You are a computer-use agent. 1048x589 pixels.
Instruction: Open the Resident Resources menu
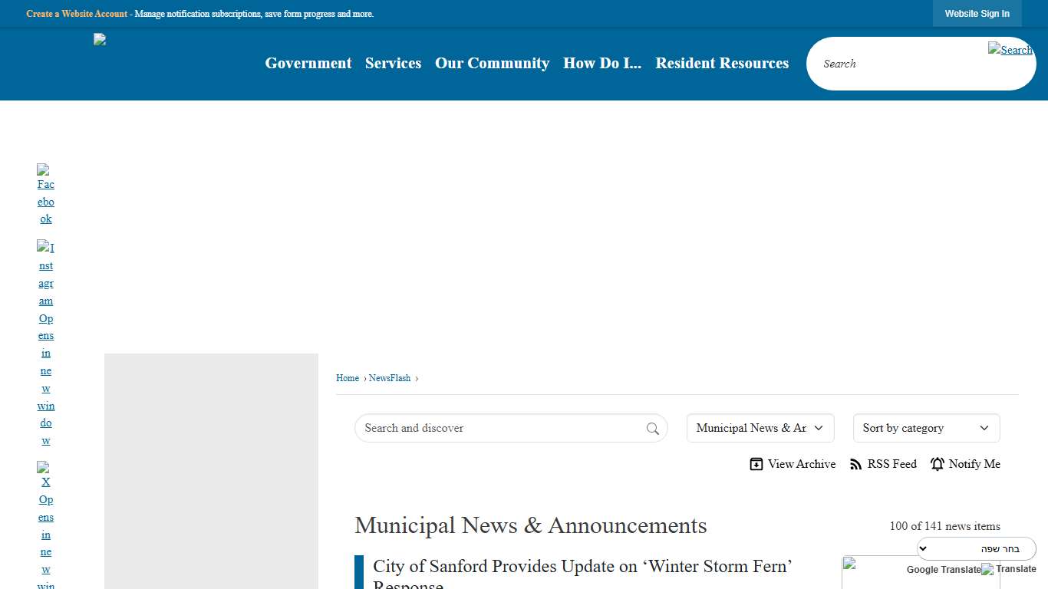pyautogui.click(x=722, y=64)
